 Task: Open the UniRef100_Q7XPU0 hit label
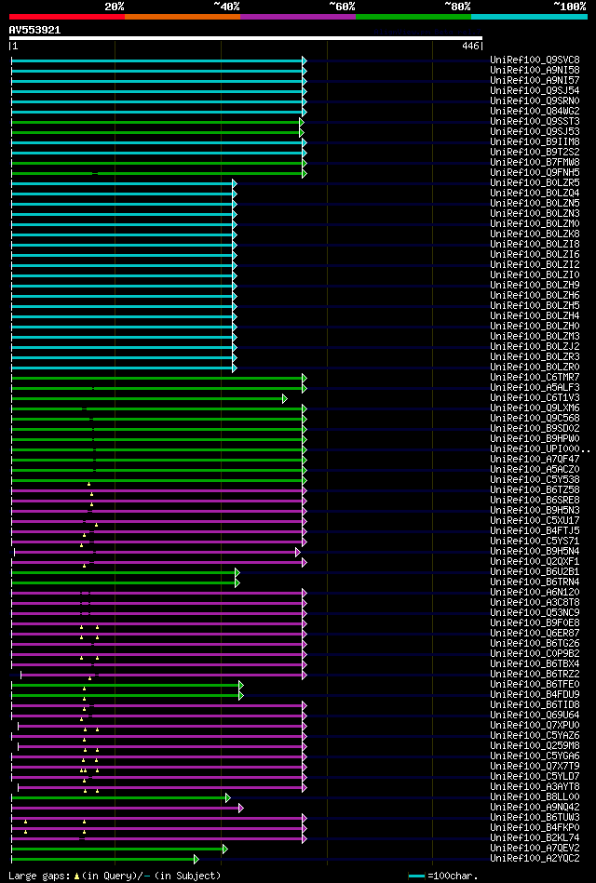(535, 726)
